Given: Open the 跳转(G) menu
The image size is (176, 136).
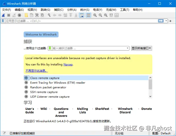Looking at the screenshot, I should (45, 10).
